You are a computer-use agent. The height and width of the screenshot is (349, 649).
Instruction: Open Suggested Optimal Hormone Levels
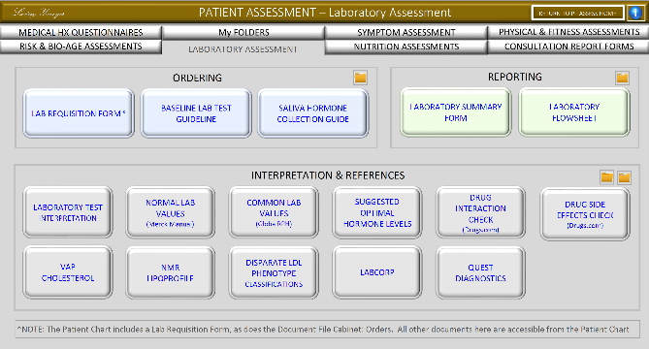(377, 212)
